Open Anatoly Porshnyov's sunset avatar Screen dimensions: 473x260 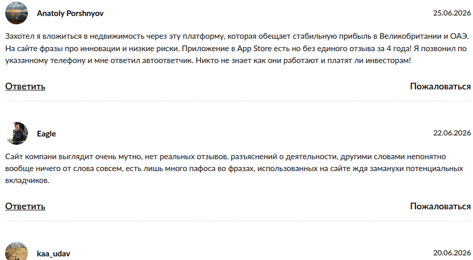17,13
